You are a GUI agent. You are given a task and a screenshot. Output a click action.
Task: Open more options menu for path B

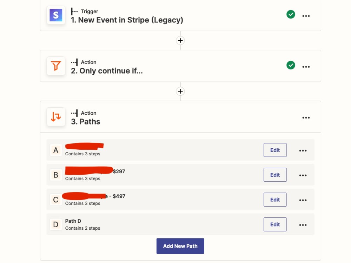pos(303,175)
